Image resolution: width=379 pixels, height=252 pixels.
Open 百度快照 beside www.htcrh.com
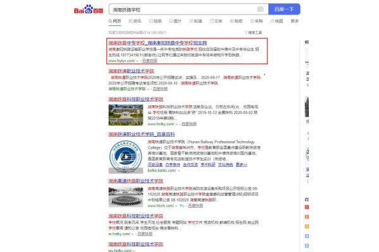pyautogui.click(x=196, y=206)
